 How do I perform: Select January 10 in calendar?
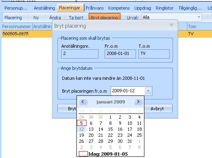(130, 123)
